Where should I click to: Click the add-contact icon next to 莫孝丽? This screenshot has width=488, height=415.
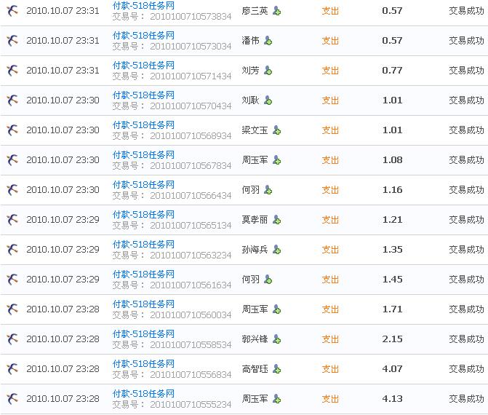coord(277,220)
